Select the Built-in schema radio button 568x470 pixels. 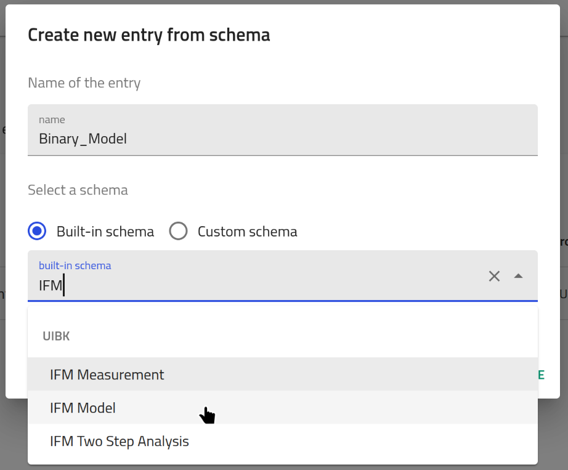(x=38, y=232)
